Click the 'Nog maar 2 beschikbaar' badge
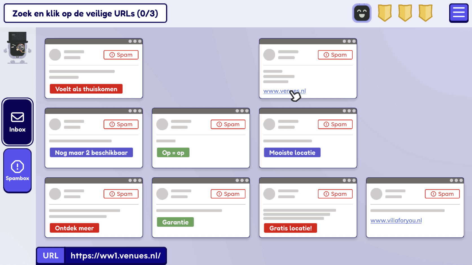The width and height of the screenshot is (472, 265). point(91,152)
